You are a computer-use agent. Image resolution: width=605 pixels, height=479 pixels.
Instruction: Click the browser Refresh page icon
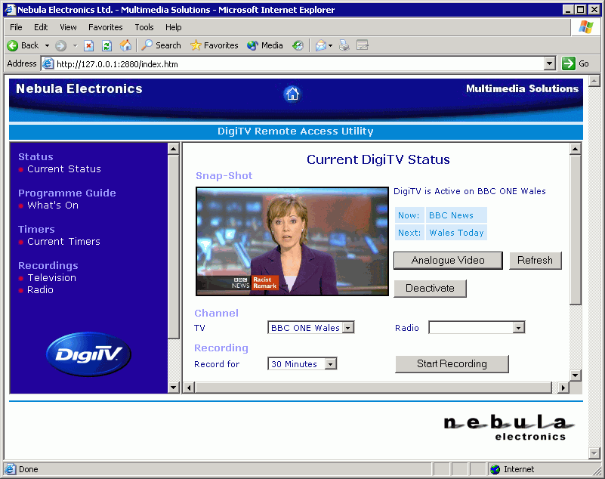point(107,45)
